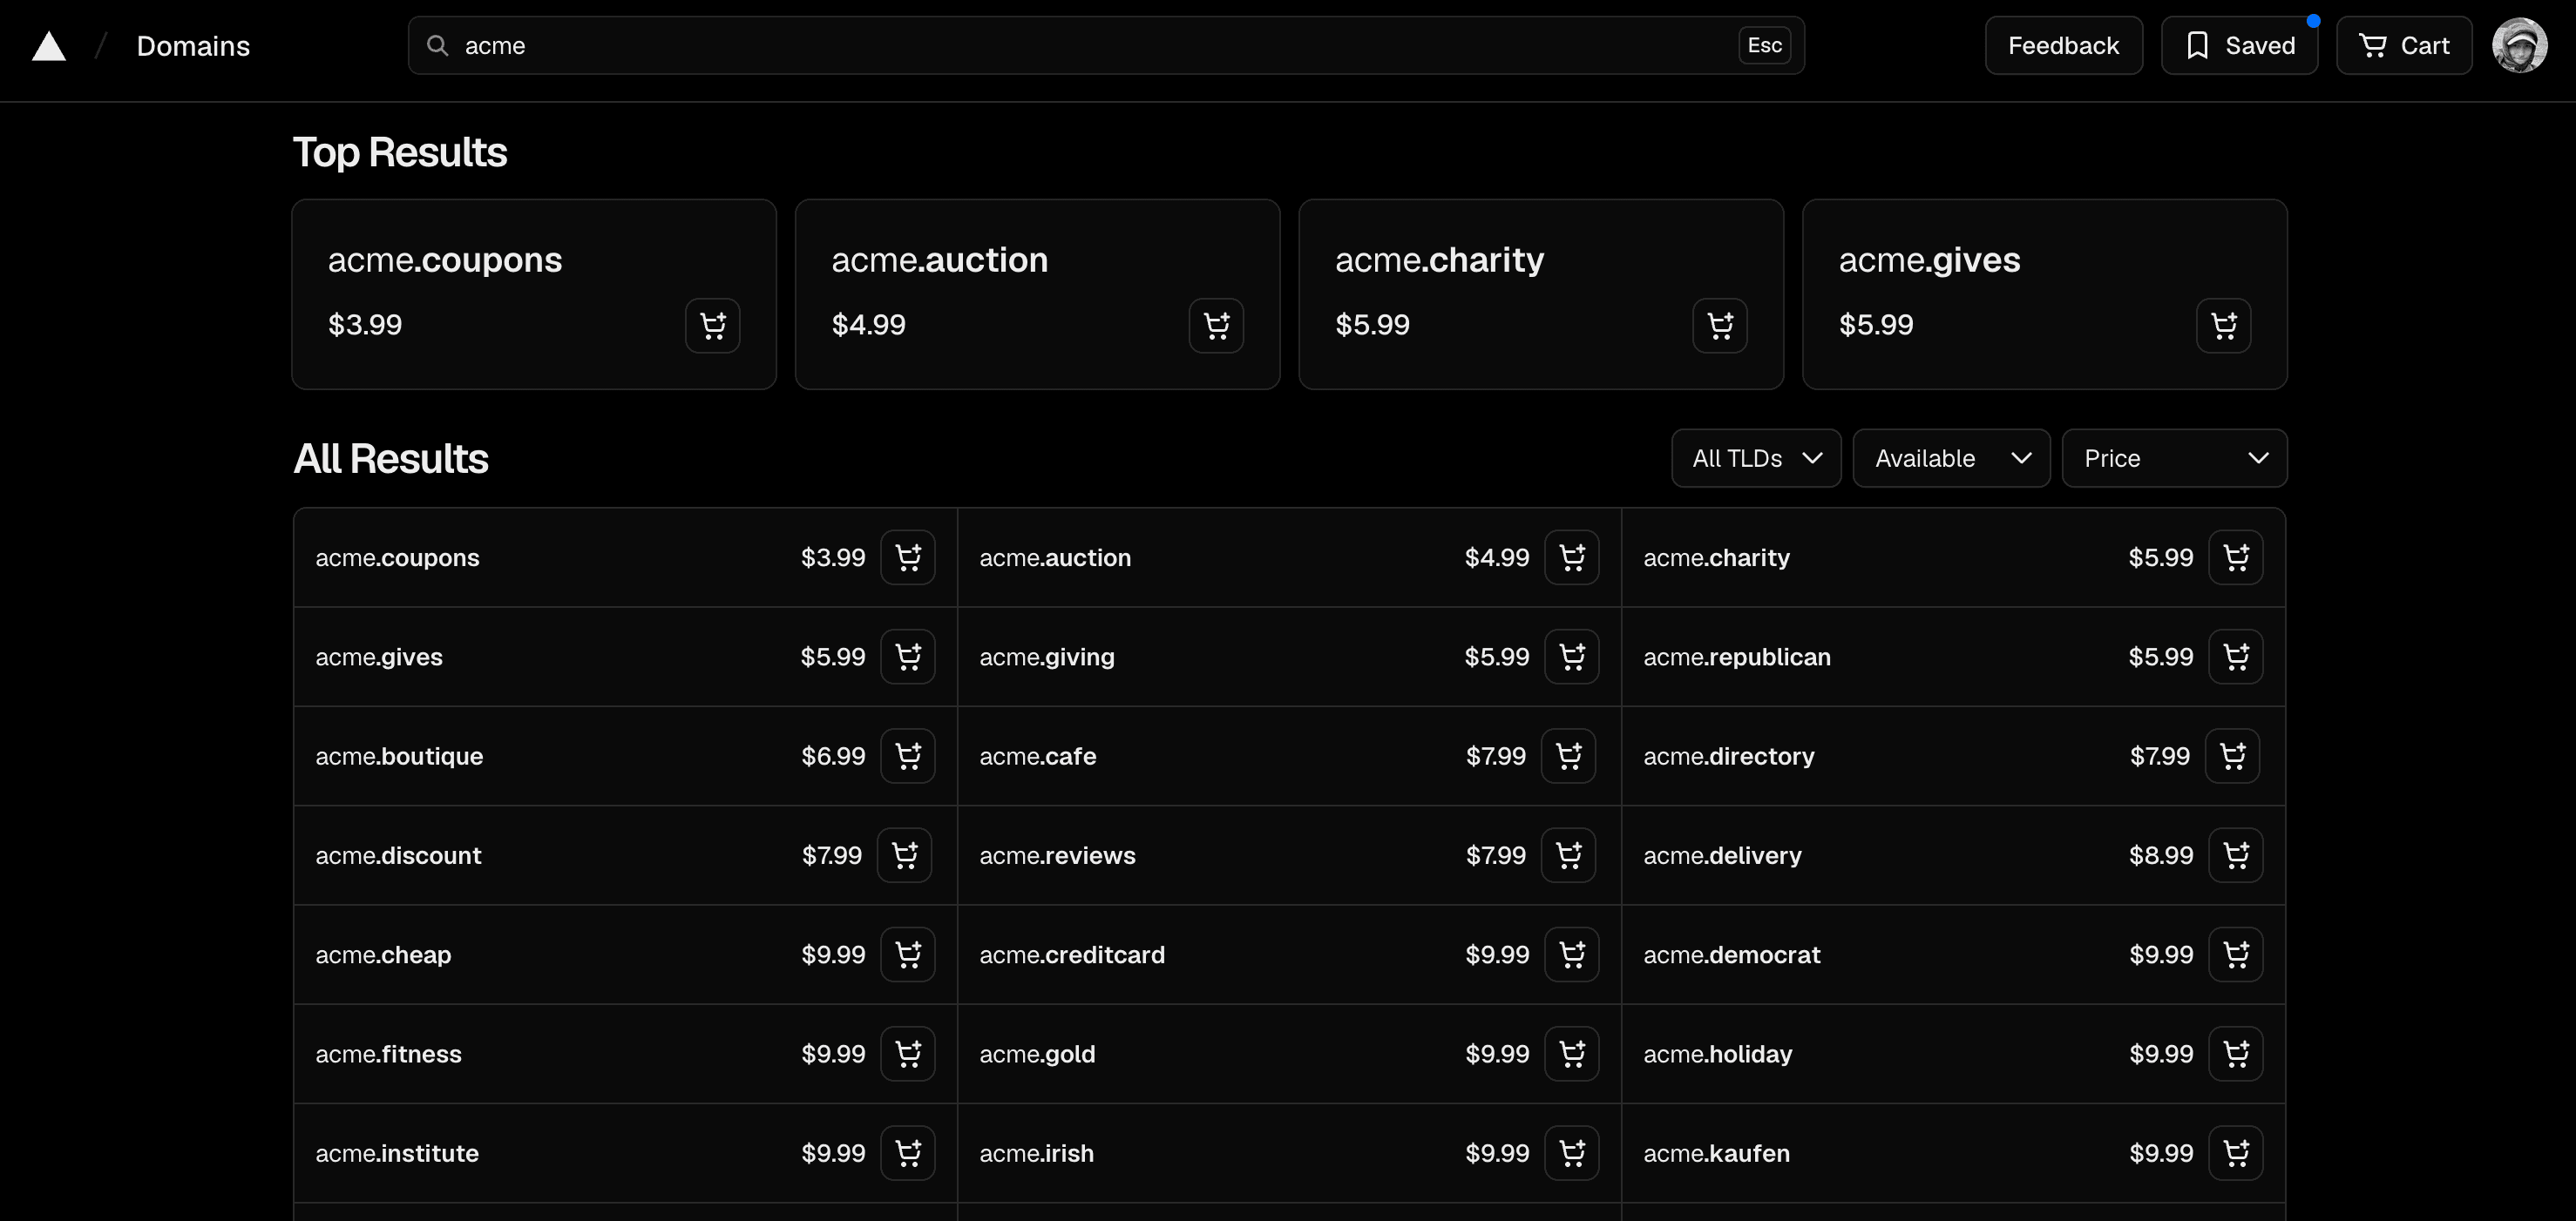Click acme.auction domain name in list

coord(1055,557)
